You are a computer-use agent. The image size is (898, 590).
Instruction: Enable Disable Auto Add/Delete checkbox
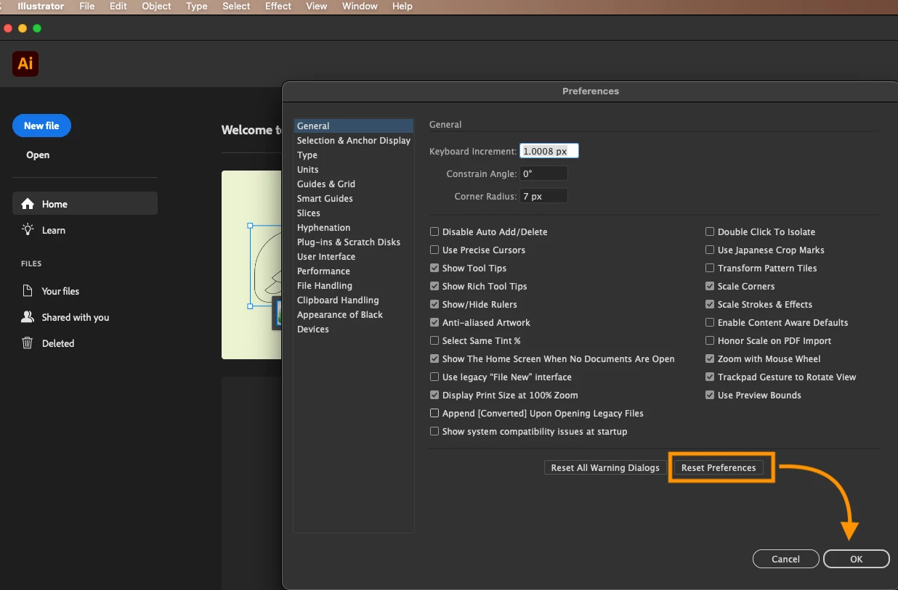pyautogui.click(x=434, y=232)
